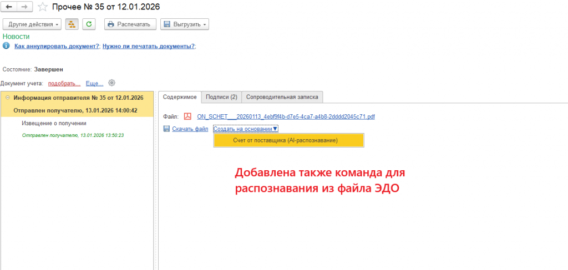568x270 pixels.
Task: Open link Как аннулировать документ?
Action: (57, 47)
